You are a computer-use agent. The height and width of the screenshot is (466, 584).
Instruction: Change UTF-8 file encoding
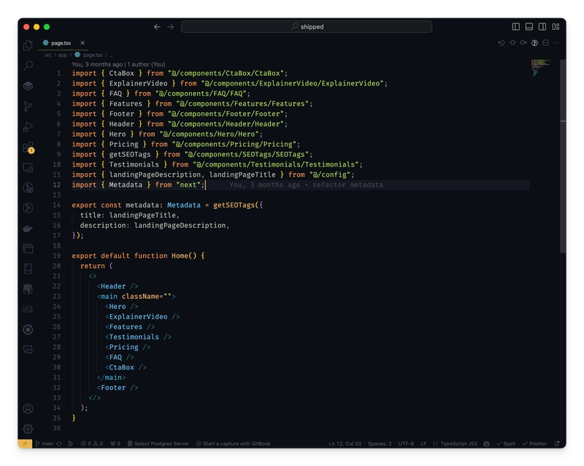pyautogui.click(x=406, y=443)
